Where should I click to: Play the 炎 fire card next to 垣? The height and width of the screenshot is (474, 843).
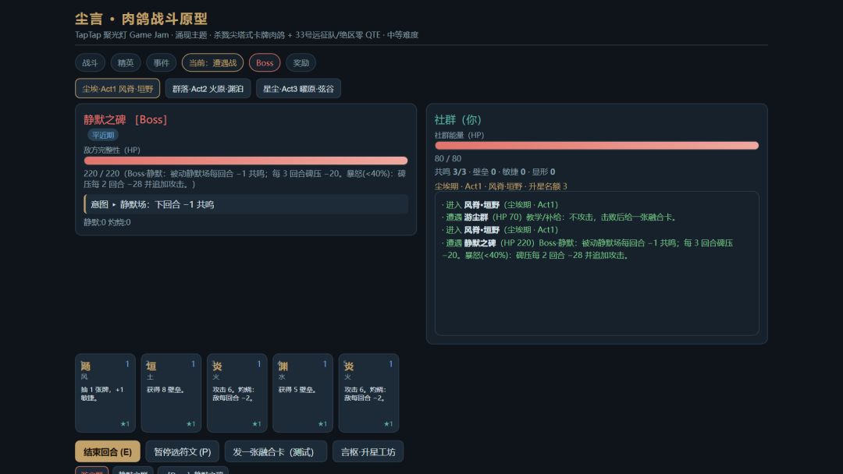coord(237,393)
